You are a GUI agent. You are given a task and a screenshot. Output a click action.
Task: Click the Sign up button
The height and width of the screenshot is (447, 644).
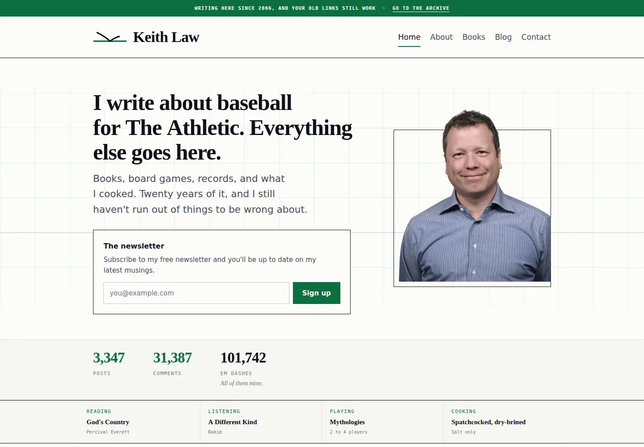[317, 293]
